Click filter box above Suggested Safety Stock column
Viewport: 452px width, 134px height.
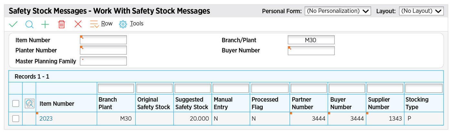pyautogui.click(x=192, y=88)
